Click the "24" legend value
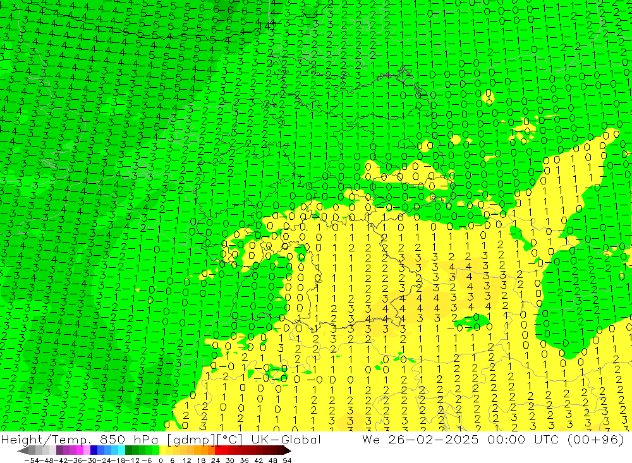The height and width of the screenshot is (463, 632). click(x=216, y=460)
